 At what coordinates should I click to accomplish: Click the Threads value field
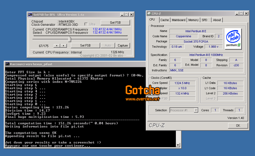point(239,110)
